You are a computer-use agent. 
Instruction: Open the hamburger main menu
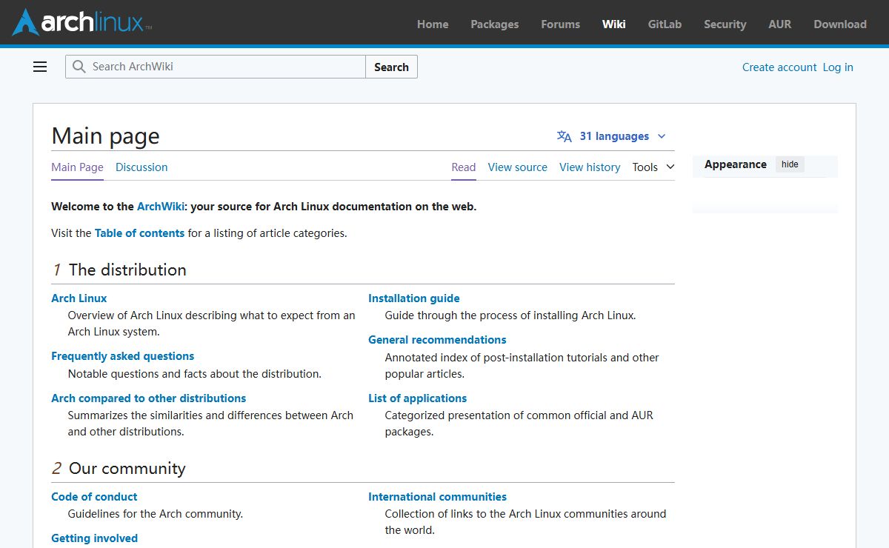pyautogui.click(x=40, y=67)
